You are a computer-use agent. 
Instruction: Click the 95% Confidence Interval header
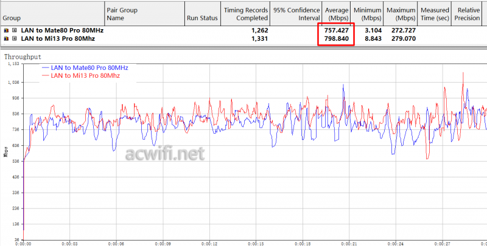click(x=295, y=14)
